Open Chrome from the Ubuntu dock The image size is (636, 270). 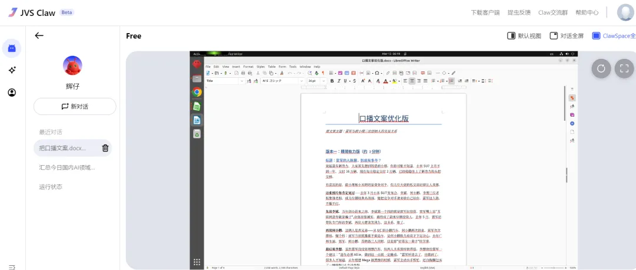click(x=197, y=92)
